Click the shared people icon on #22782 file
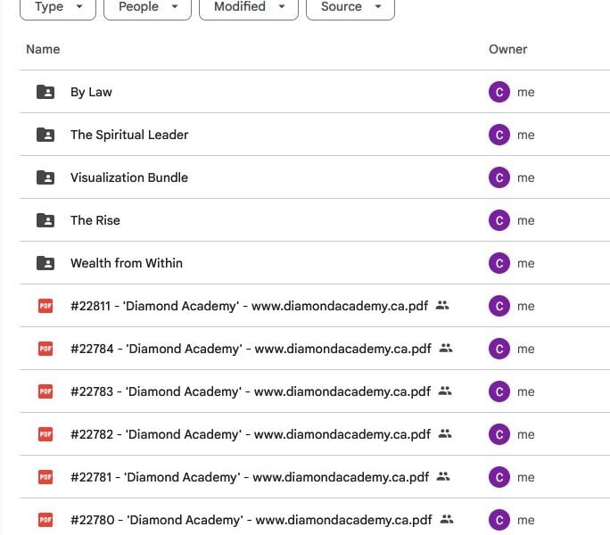Viewport: 610px width, 535px height. pyautogui.click(x=445, y=433)
